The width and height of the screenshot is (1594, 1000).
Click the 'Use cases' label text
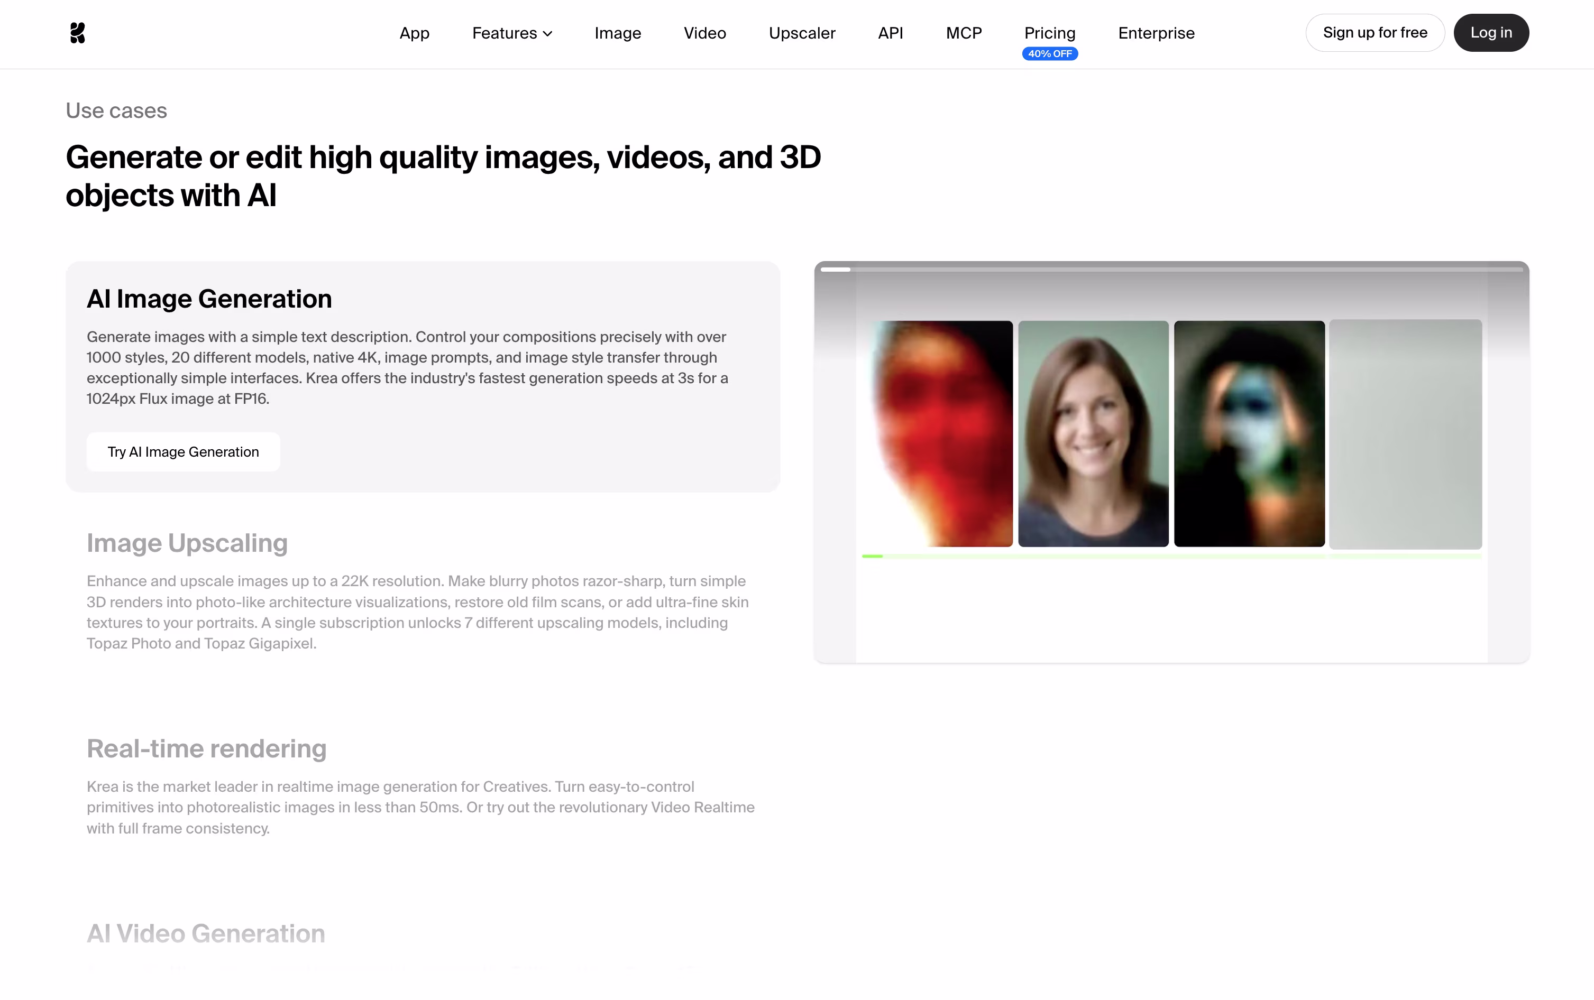coord(116,110)
